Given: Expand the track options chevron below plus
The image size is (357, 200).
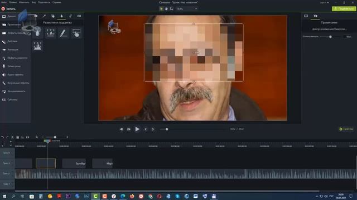Looking at the screenshot, I should [x=11, y=145].
